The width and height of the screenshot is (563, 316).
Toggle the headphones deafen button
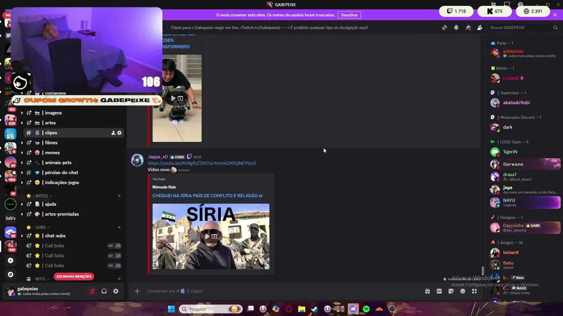point(104,291)
